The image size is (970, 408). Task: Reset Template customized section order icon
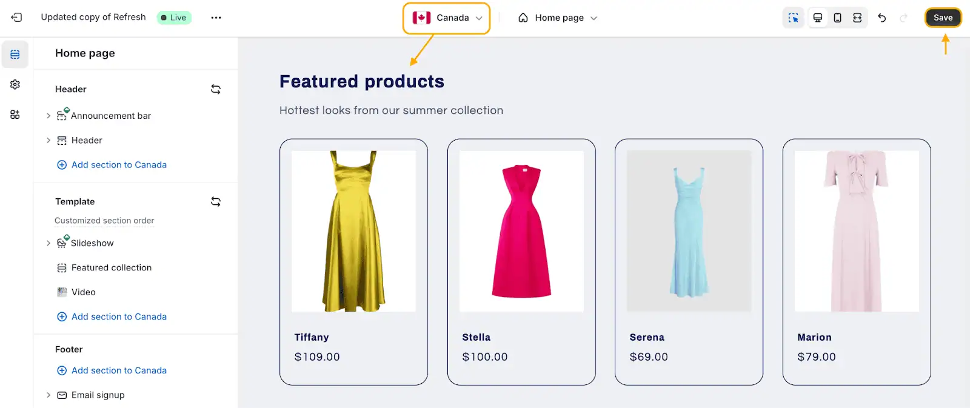(x=216, y=201)
